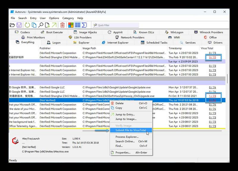The height and width of the screenshot is (171, 238).
Task: Switch to the Scheduled Tasks tab
Action: 154,43
